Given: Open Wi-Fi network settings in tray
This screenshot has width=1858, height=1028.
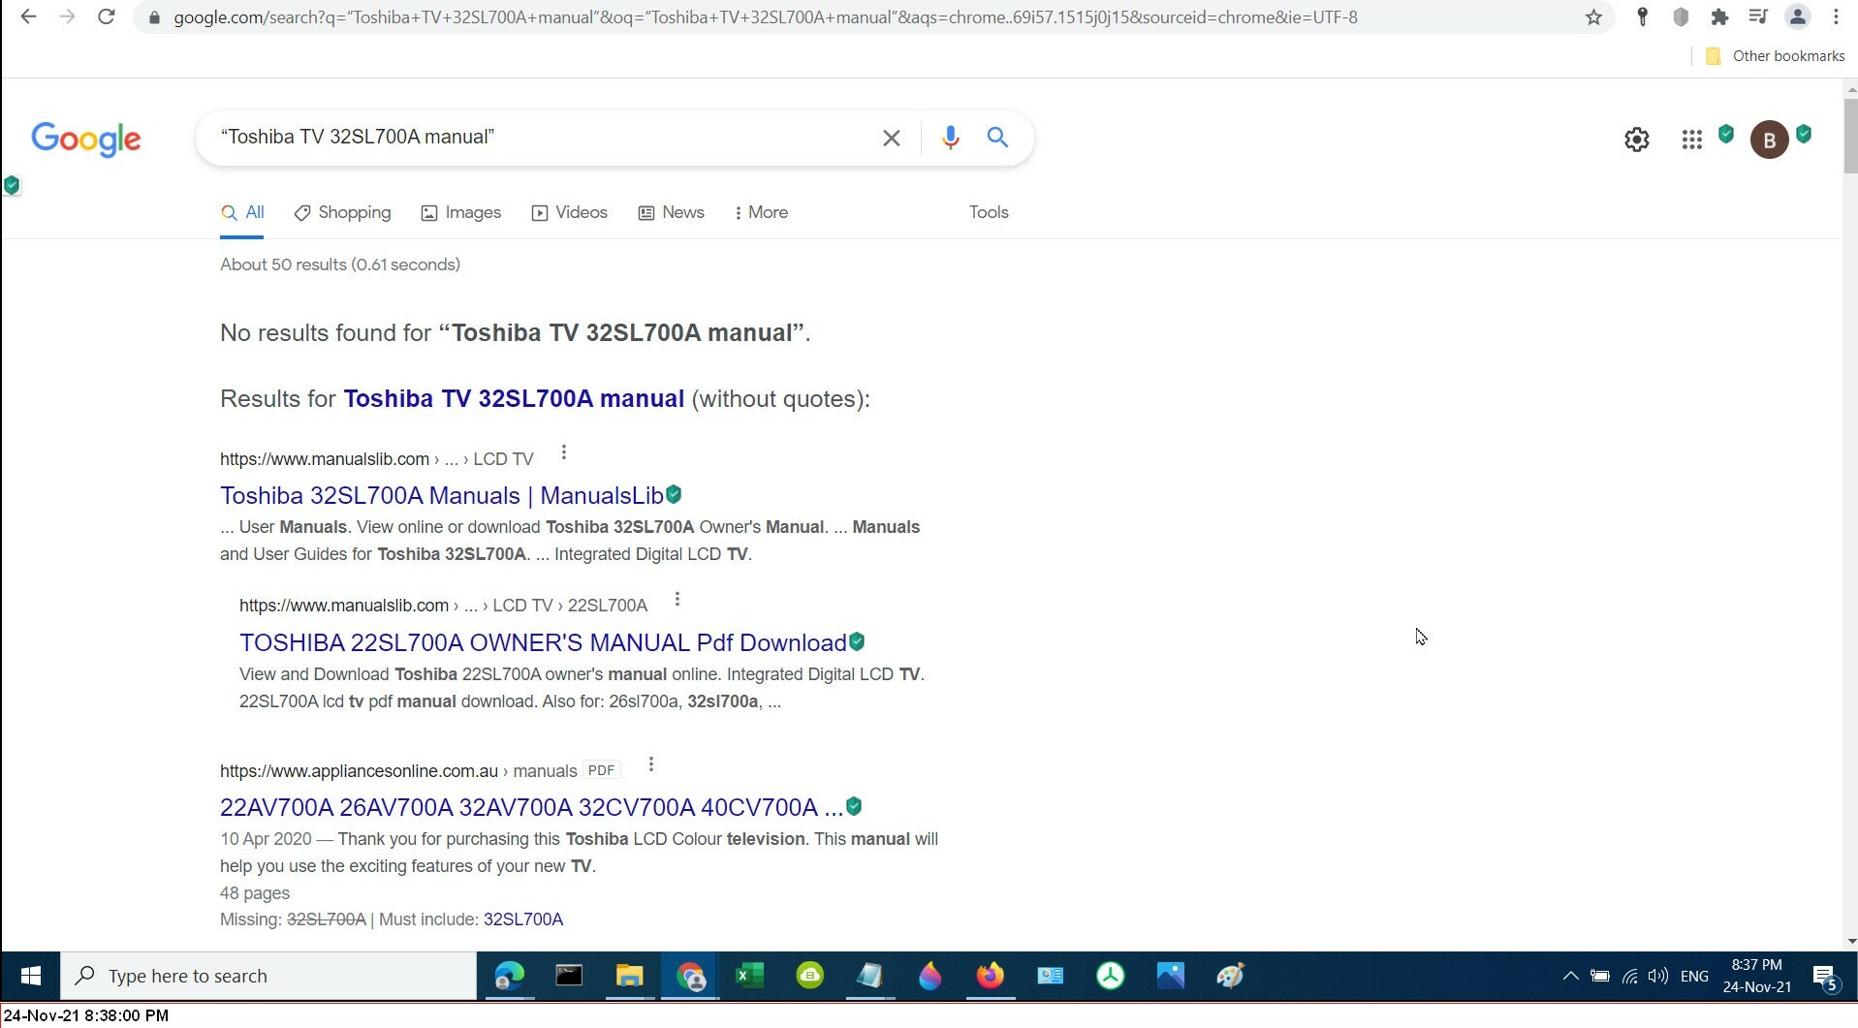Looking at the screenshot, I should [x=1630, y=976].
